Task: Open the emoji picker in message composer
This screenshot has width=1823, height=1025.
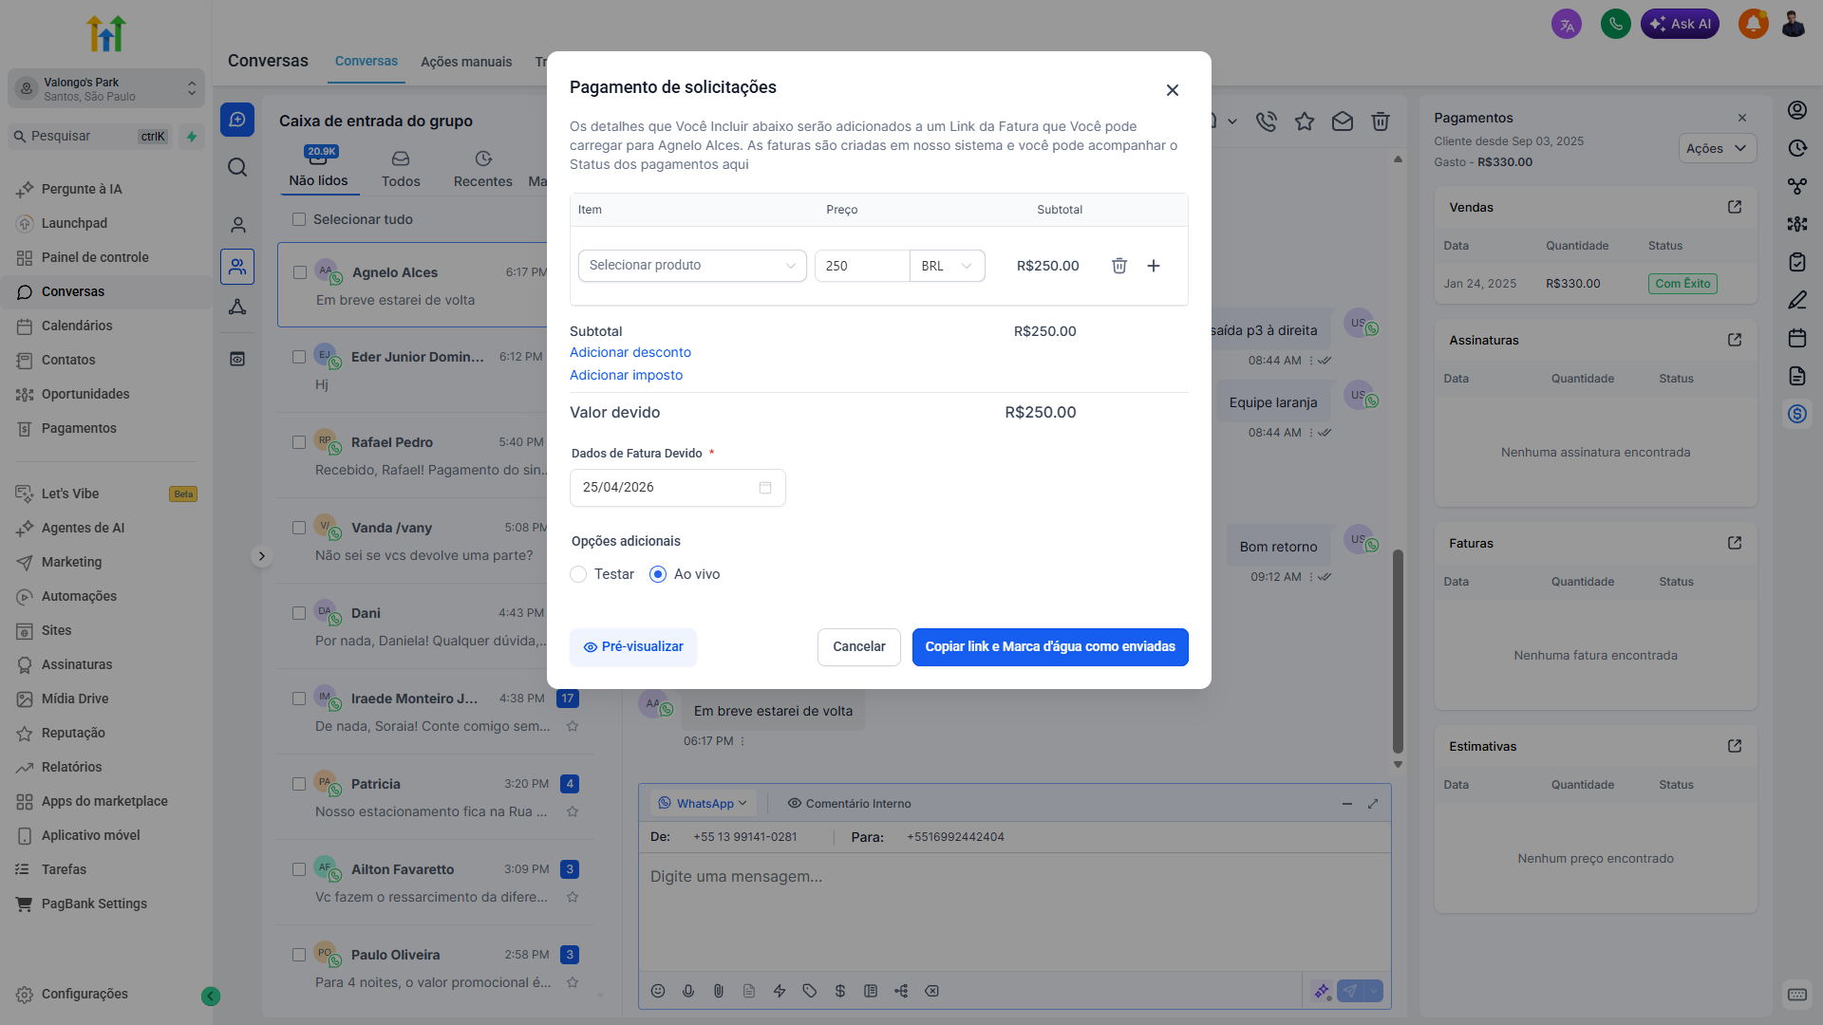Action: click(x=658, y=991)
